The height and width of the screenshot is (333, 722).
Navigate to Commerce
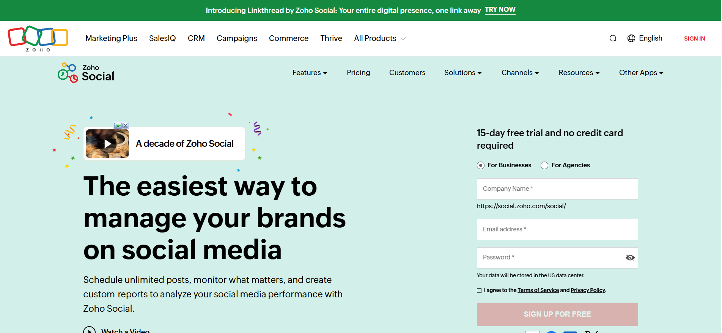[x=289, y=38]
